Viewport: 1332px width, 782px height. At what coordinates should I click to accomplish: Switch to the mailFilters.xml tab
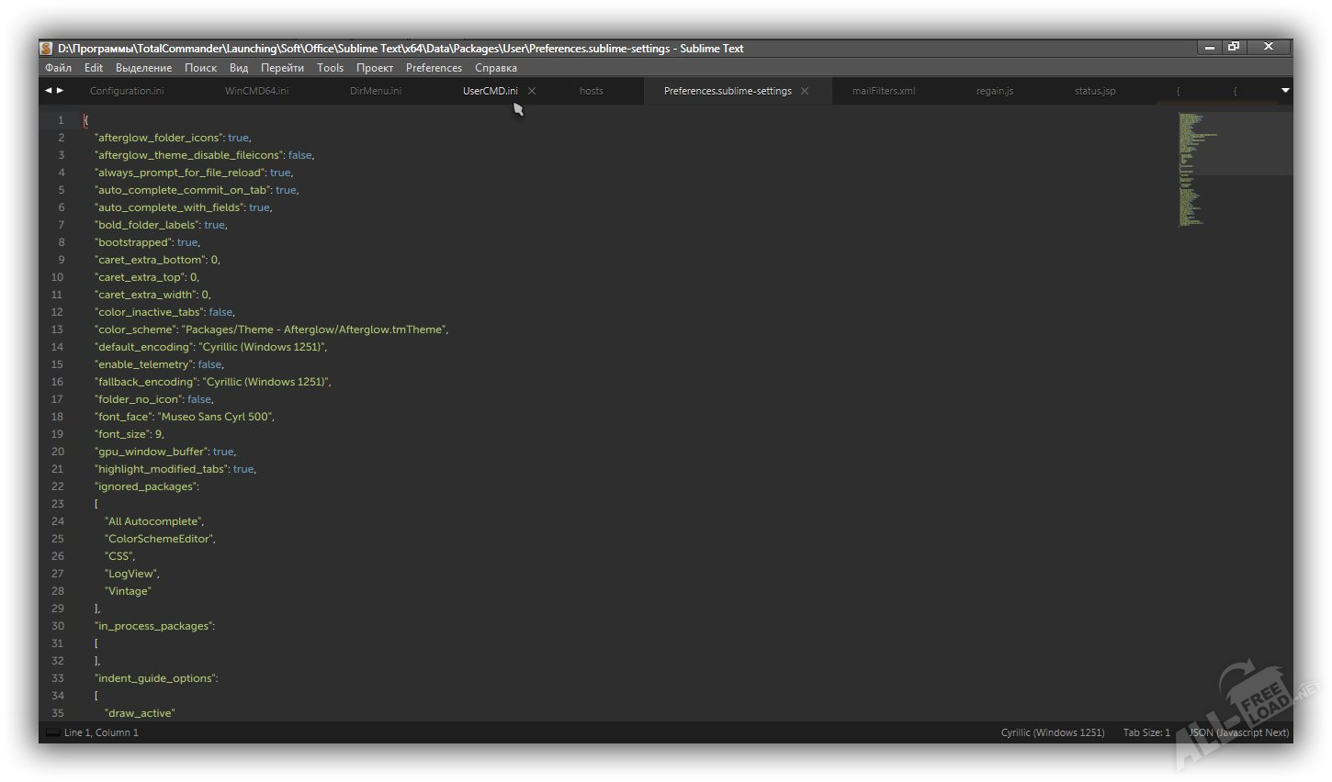coord(883,91)
